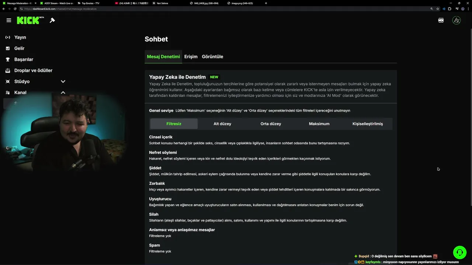The width and height of the screenshot is (472, 265).
Task: Select the Kişiselleştirilmiş filter level
Action: 368,124
